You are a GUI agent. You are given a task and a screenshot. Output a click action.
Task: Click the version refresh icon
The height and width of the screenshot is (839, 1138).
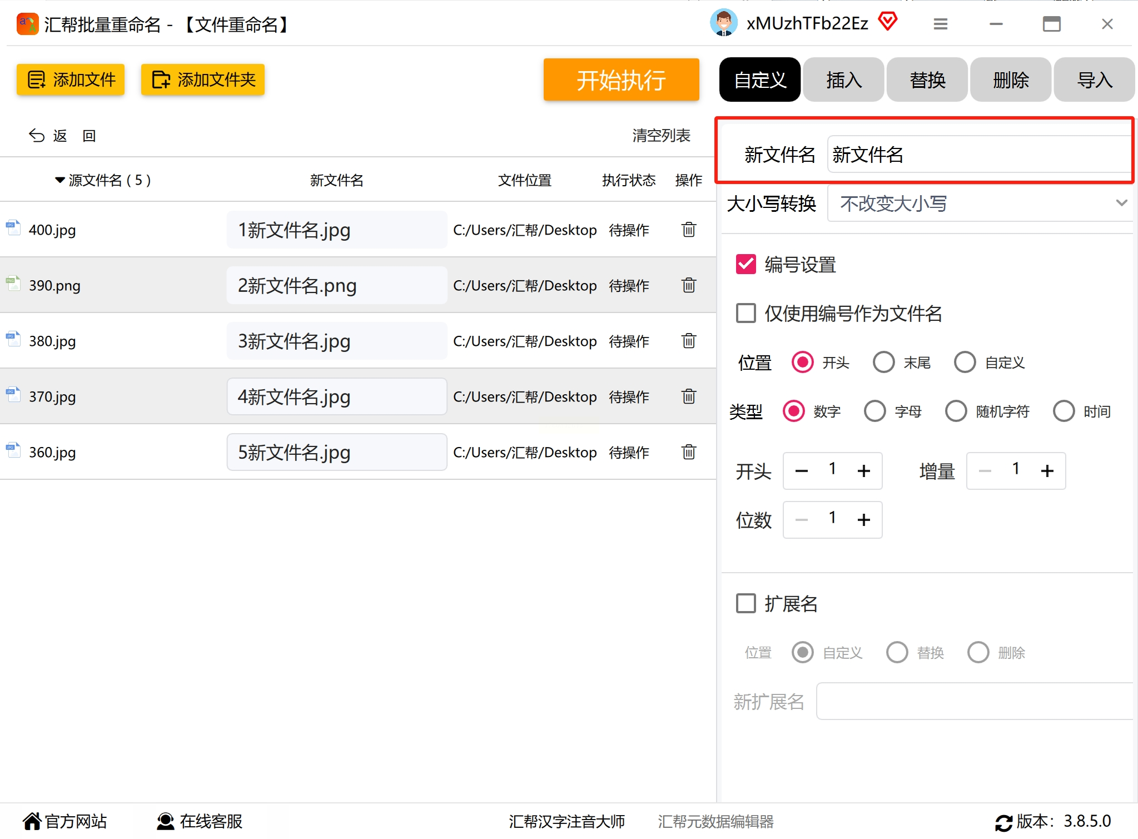tap(1003, 822)
